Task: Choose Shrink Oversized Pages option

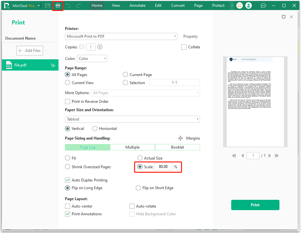Action: point(68,167)
